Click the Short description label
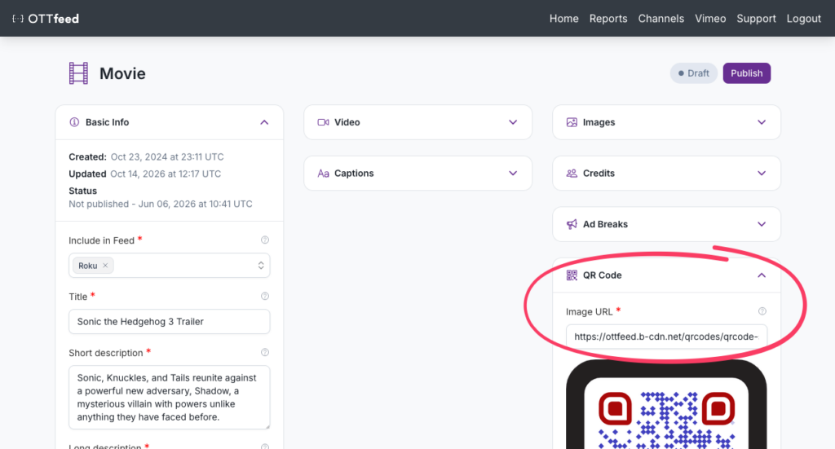 point(106,353)
